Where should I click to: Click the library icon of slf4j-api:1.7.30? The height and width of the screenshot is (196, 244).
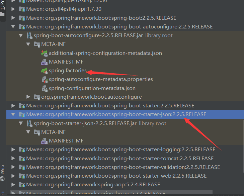tap(22, 9)
